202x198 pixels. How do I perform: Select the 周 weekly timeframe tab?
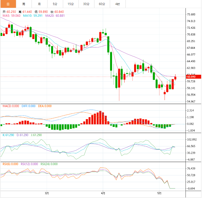[x=23, y=4]
